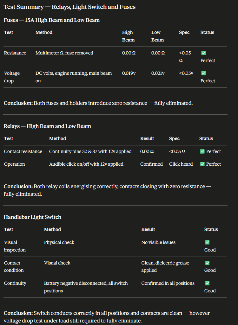
Task: Click '0.019v' high beam voltage drop value
Action: coord(129,73)
